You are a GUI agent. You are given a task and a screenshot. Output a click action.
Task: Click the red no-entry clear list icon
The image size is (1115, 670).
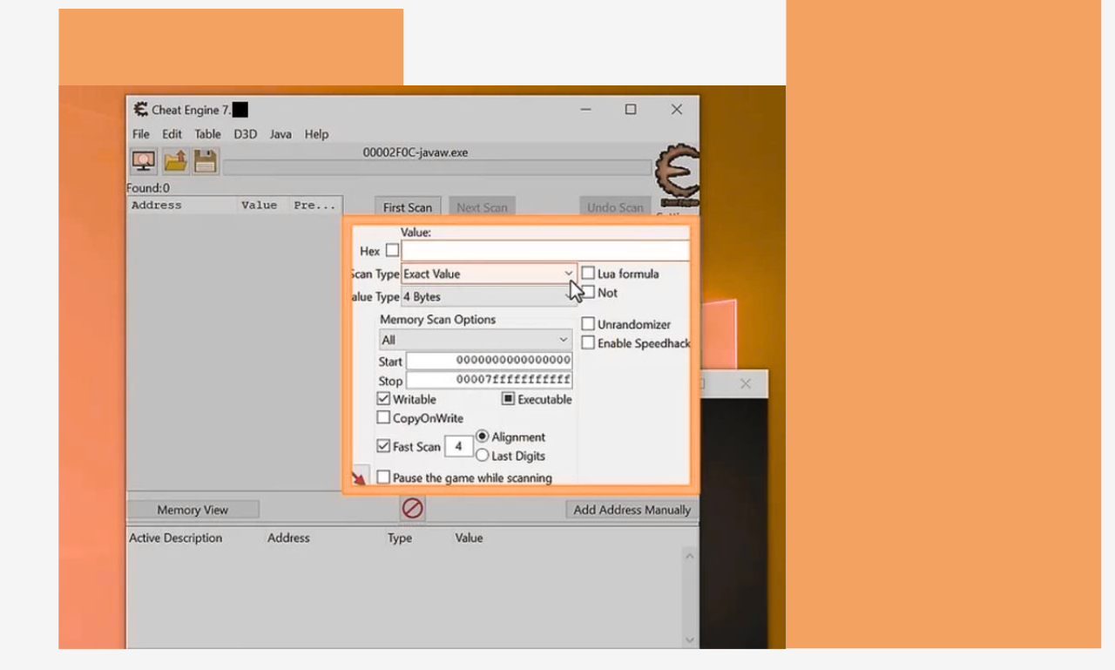[x=412, y=508]
